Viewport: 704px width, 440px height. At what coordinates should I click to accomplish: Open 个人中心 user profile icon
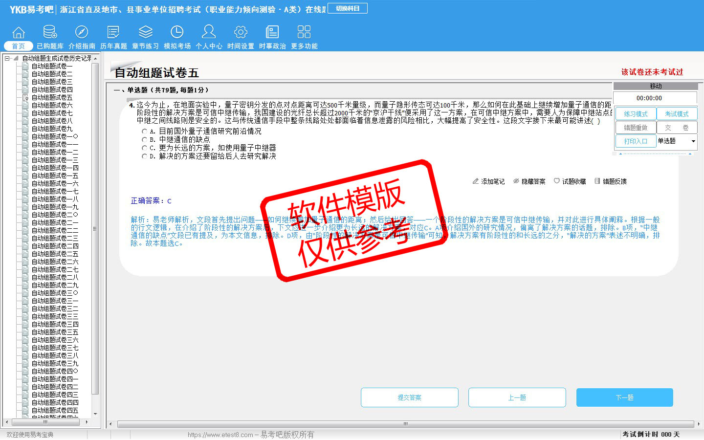click(x=209, y=33)
